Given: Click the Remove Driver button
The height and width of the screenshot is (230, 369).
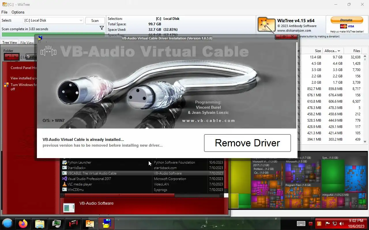Looking at the screenshot, I should tap(247, 143).
